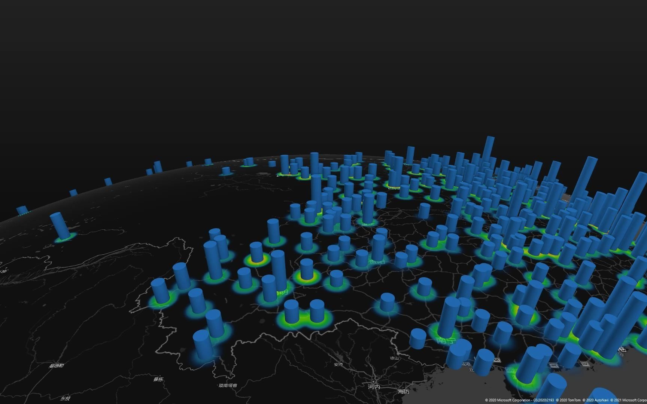Select the 安沛 map label
Image resolution: width=647 pixels, height=404 pixels.
pos(338,364)
